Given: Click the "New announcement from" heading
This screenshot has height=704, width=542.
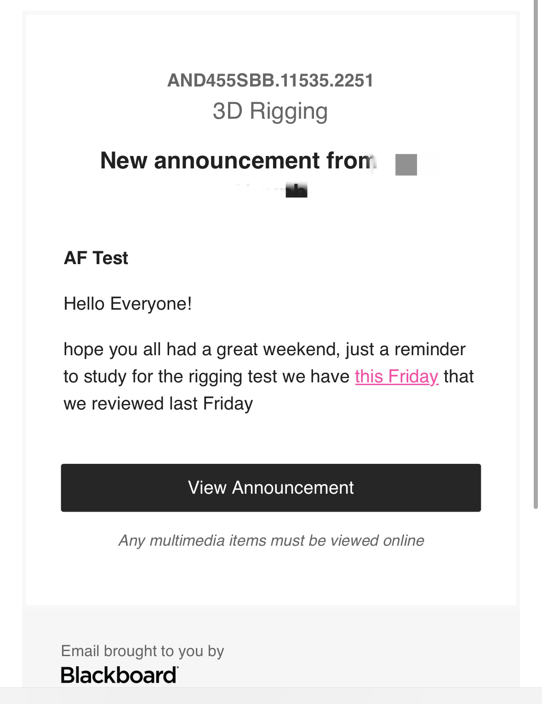Looking at the screenshot, I should pos(238,160).
